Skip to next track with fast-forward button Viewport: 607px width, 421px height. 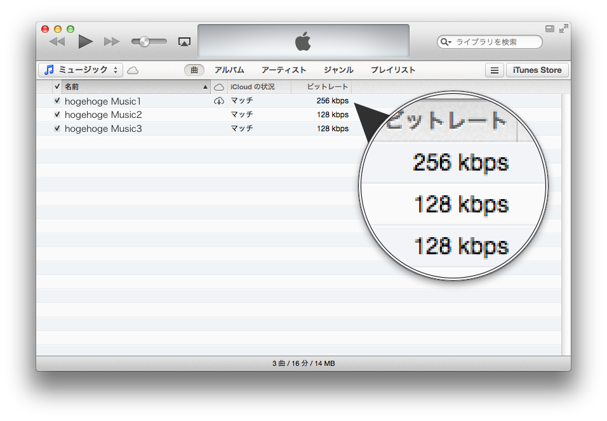click(x=112, y=42)
